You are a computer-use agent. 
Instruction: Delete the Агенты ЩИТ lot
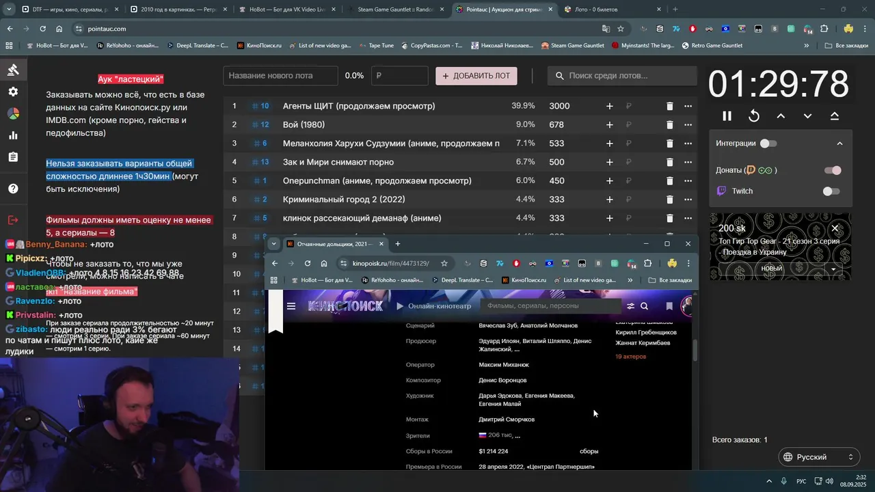coord(670,106)
